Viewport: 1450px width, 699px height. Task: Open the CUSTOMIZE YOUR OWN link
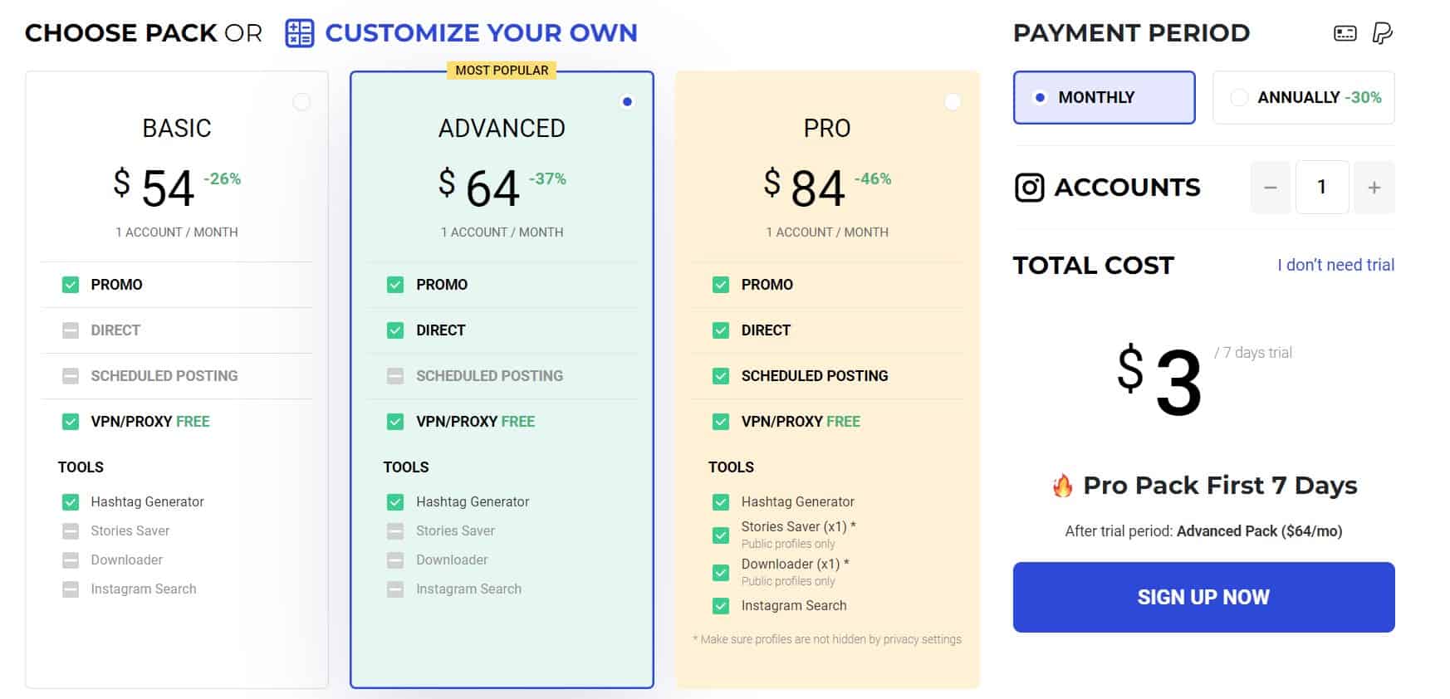pos(481,33)
